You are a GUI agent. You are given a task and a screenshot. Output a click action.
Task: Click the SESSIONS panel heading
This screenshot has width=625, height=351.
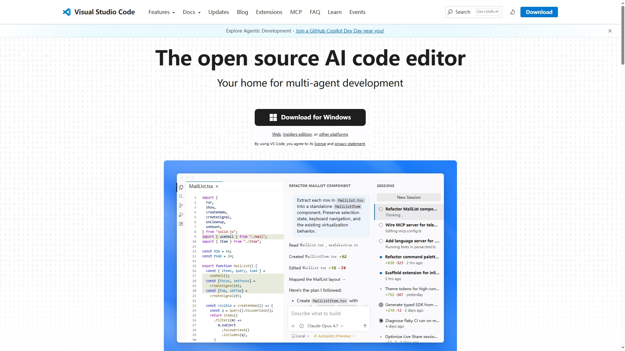pyautogui.click(x=386, y=186)
